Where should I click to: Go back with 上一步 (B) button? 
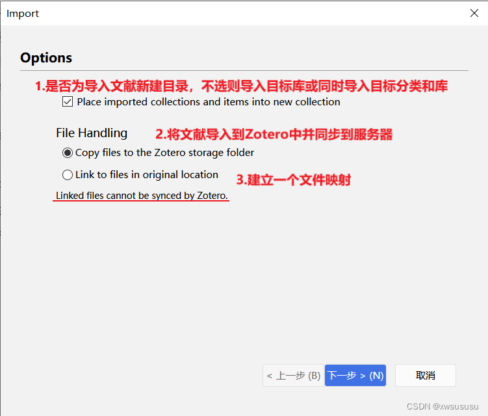coord(293,375)
